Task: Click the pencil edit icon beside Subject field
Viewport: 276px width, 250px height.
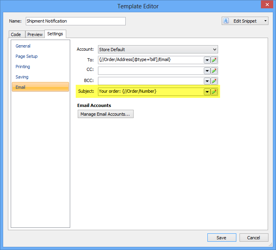Action: 214,92
